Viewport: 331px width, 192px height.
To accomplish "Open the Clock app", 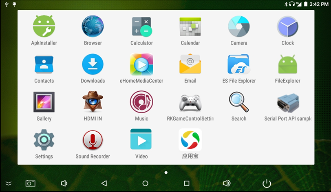I will (x=287, y=27).
